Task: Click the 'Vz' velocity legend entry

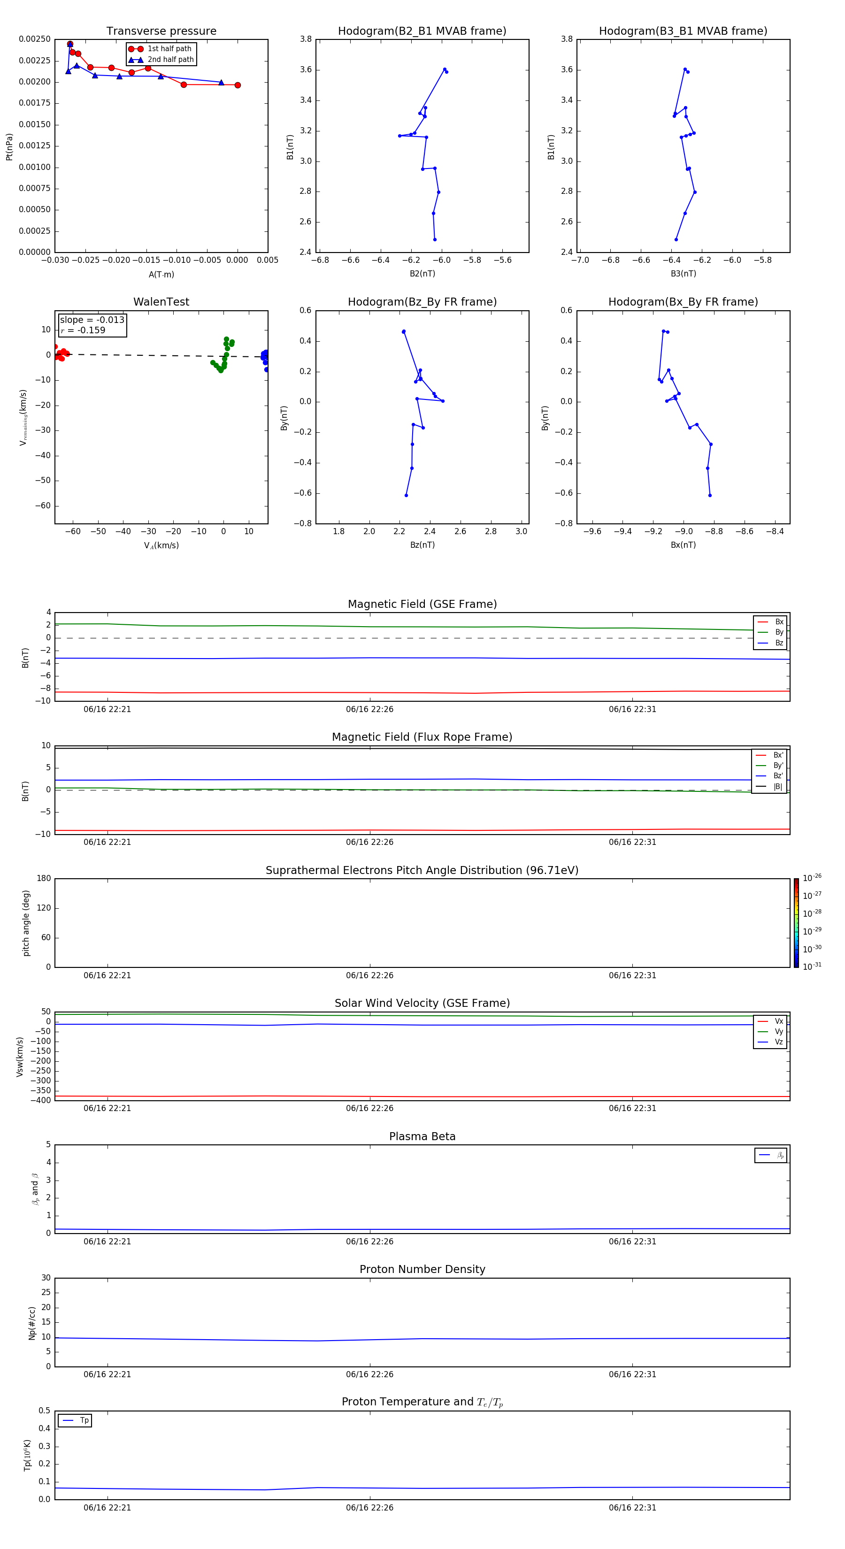Action: [770, 1042]
